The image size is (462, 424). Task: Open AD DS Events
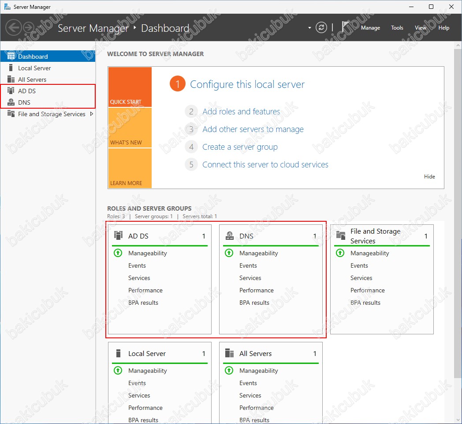pyautogui.click(x=137, y=265)
